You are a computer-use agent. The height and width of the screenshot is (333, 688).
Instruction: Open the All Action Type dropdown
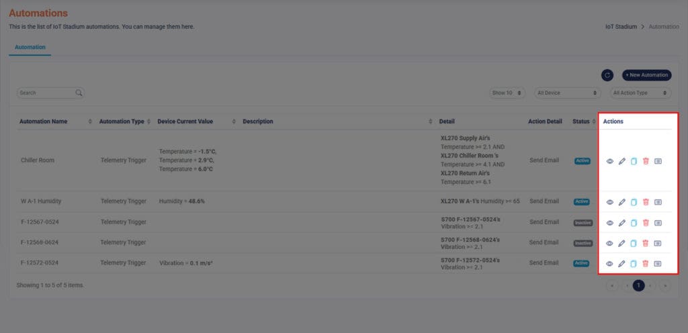[x=640, y=93]
